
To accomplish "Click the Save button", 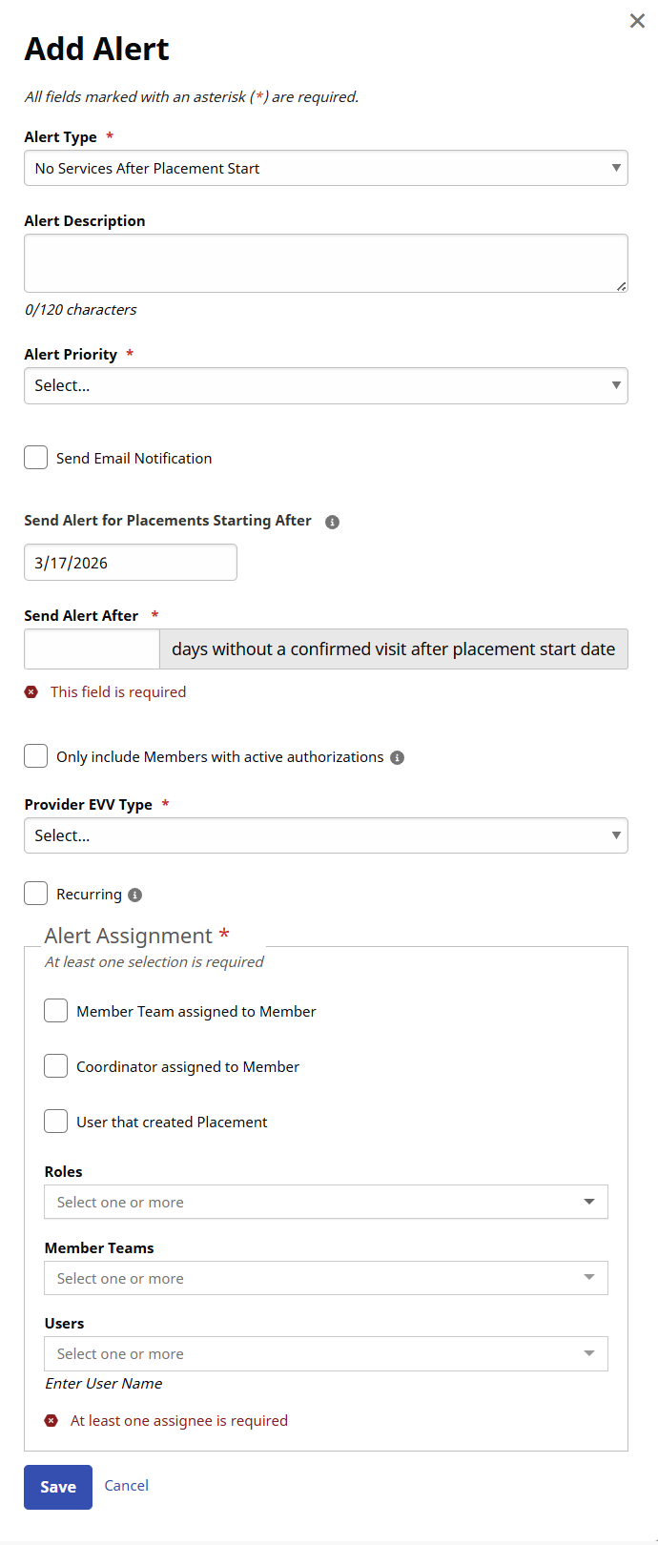I will pos(57,1486).
